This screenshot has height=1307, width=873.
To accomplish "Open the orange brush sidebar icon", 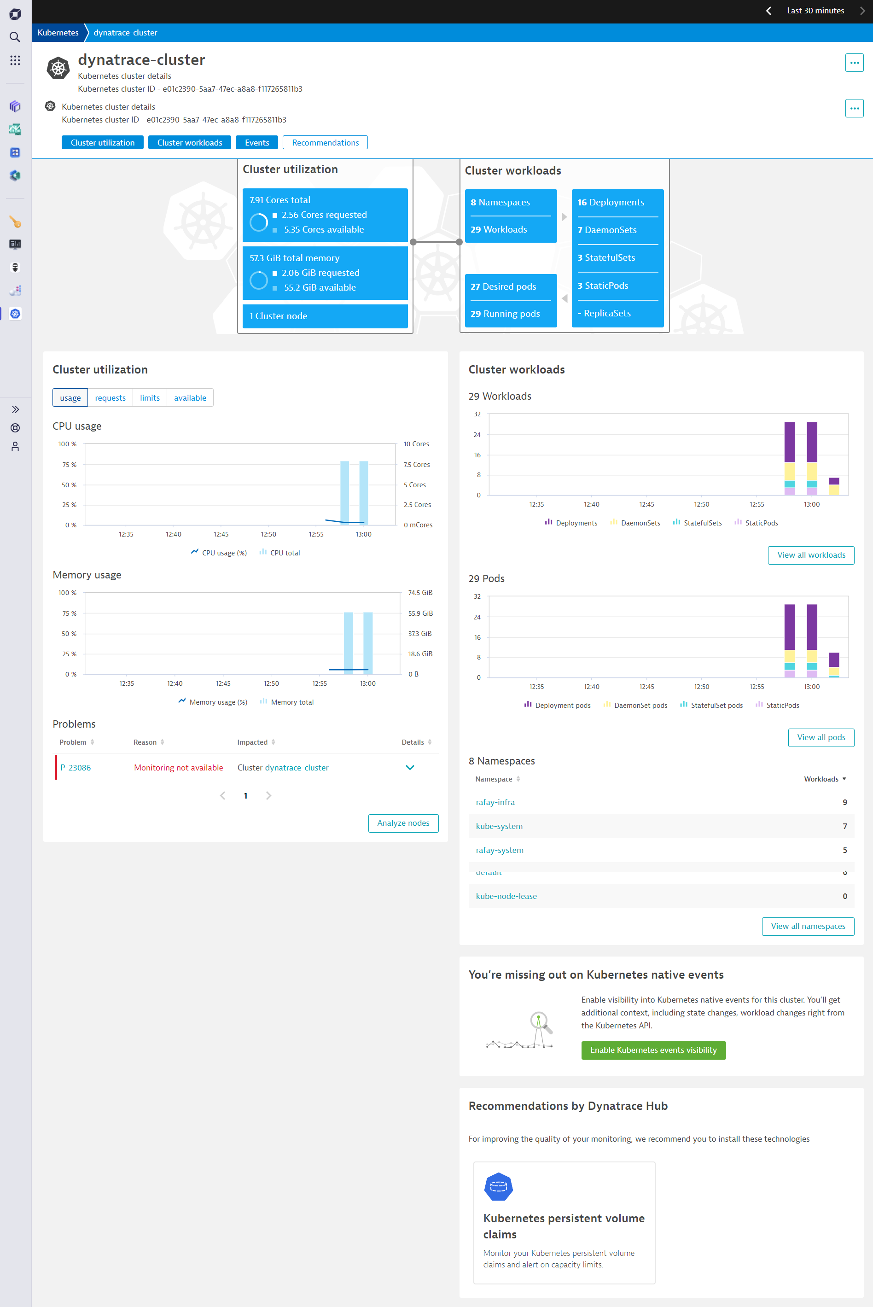I will point(15,222).
